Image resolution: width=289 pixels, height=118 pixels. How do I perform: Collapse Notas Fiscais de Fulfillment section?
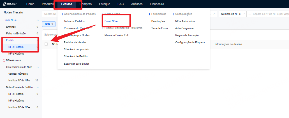38,87
